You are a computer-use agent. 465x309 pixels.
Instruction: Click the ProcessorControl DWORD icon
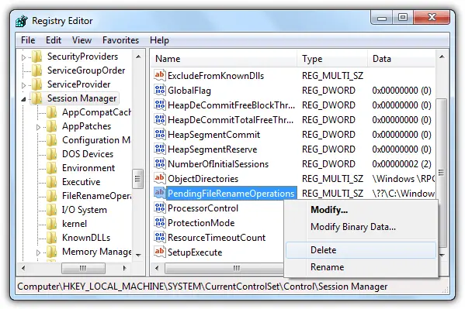(160, 208)
